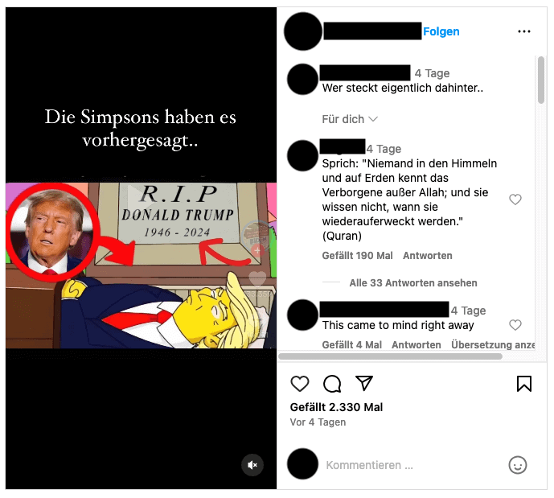Open comments via speech bubble icon

point(332,384)
